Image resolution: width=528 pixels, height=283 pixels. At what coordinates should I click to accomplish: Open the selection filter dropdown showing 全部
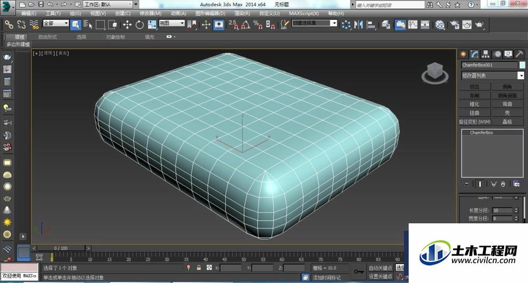tap(56, 23)
